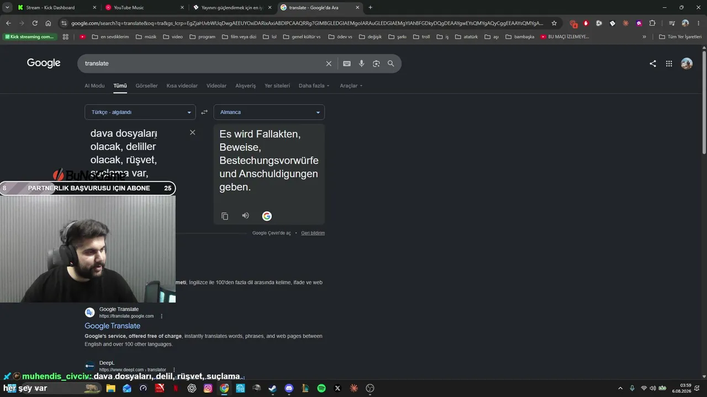Open File Explorer from the taskbar
The width and height of the screenshot is (707, 397).
click(110, 388)
